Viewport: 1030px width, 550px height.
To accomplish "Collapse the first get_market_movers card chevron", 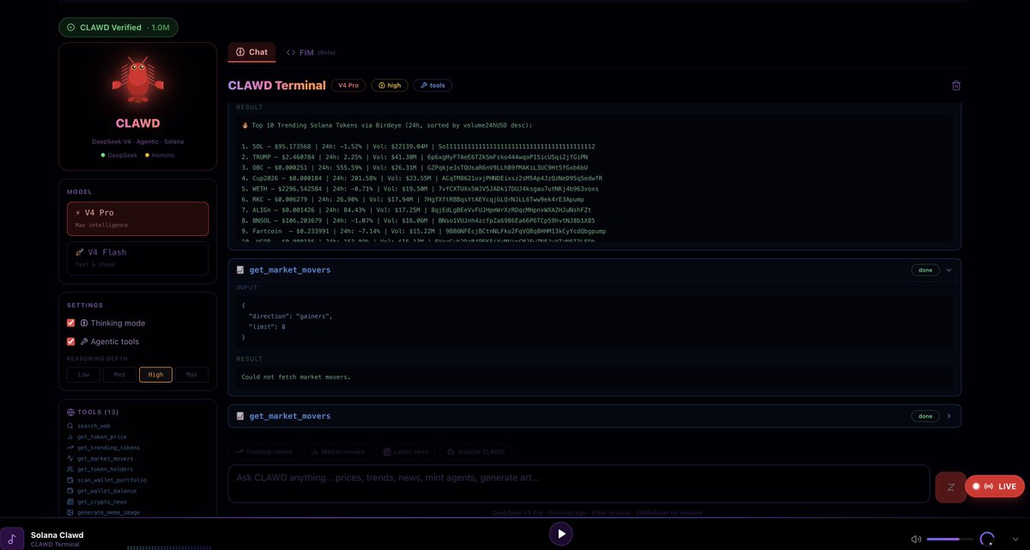I will click(x=948, y=270).
